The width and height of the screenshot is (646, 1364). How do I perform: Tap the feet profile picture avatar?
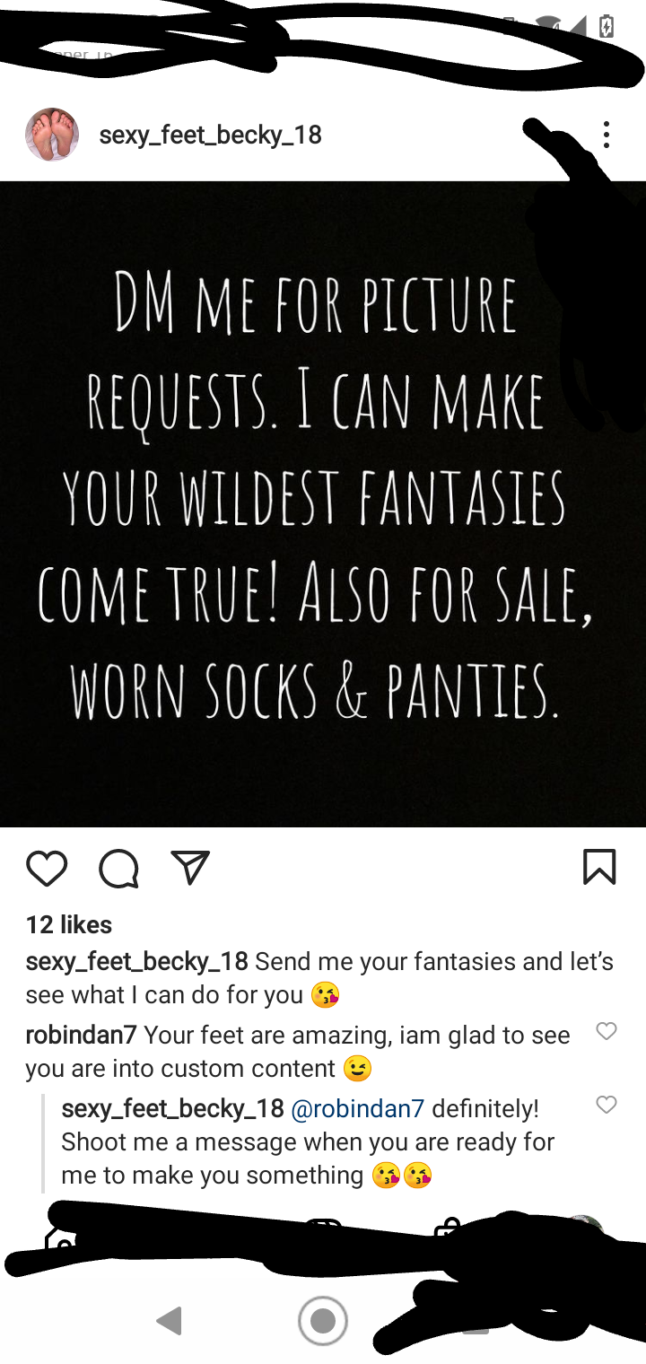click(52, 135)
